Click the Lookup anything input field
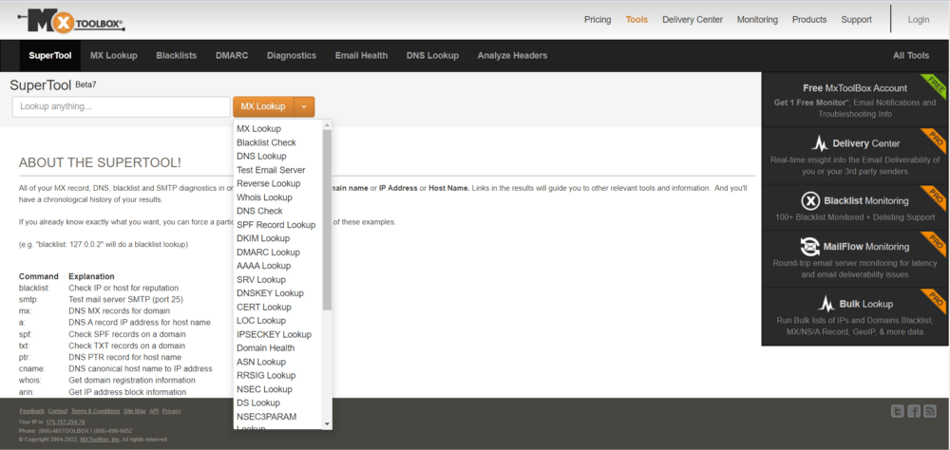 [x=122, y=106]
